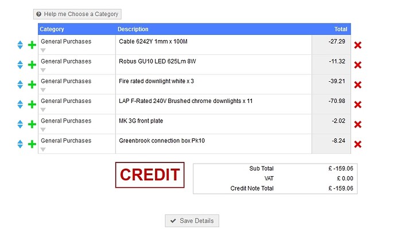Click green plus on MK 3G front plate row
The height and width of the screenshot is (230, 396).
pos(32,124)
